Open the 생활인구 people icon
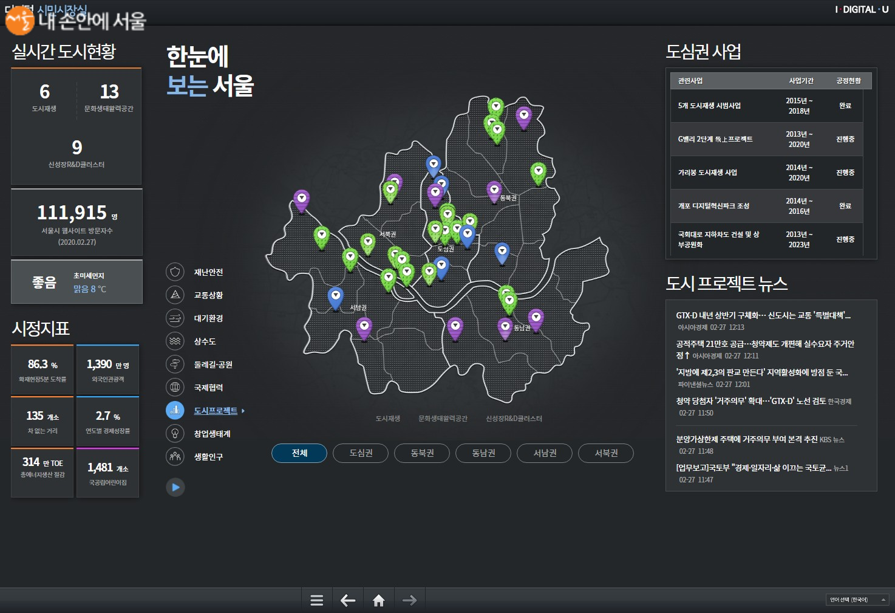This screenshot has height=613, width=895. (x=175, y=457)
